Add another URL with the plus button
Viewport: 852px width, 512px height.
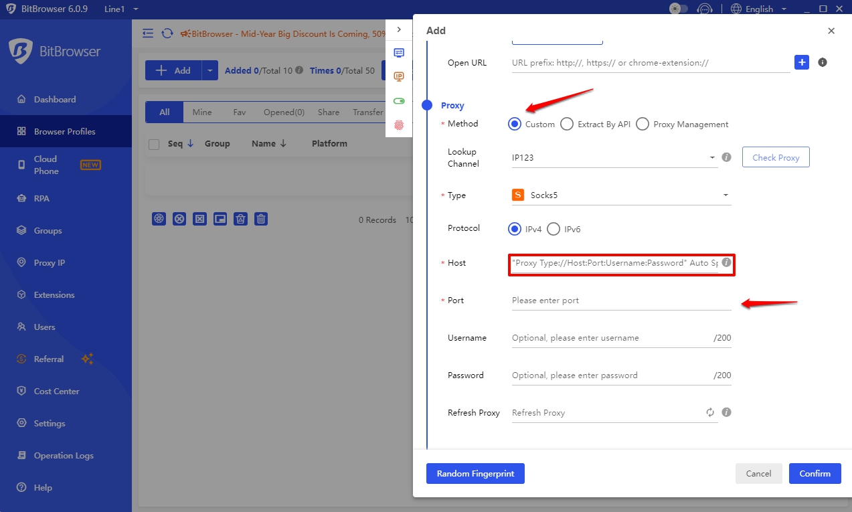(x=802, y=62)
